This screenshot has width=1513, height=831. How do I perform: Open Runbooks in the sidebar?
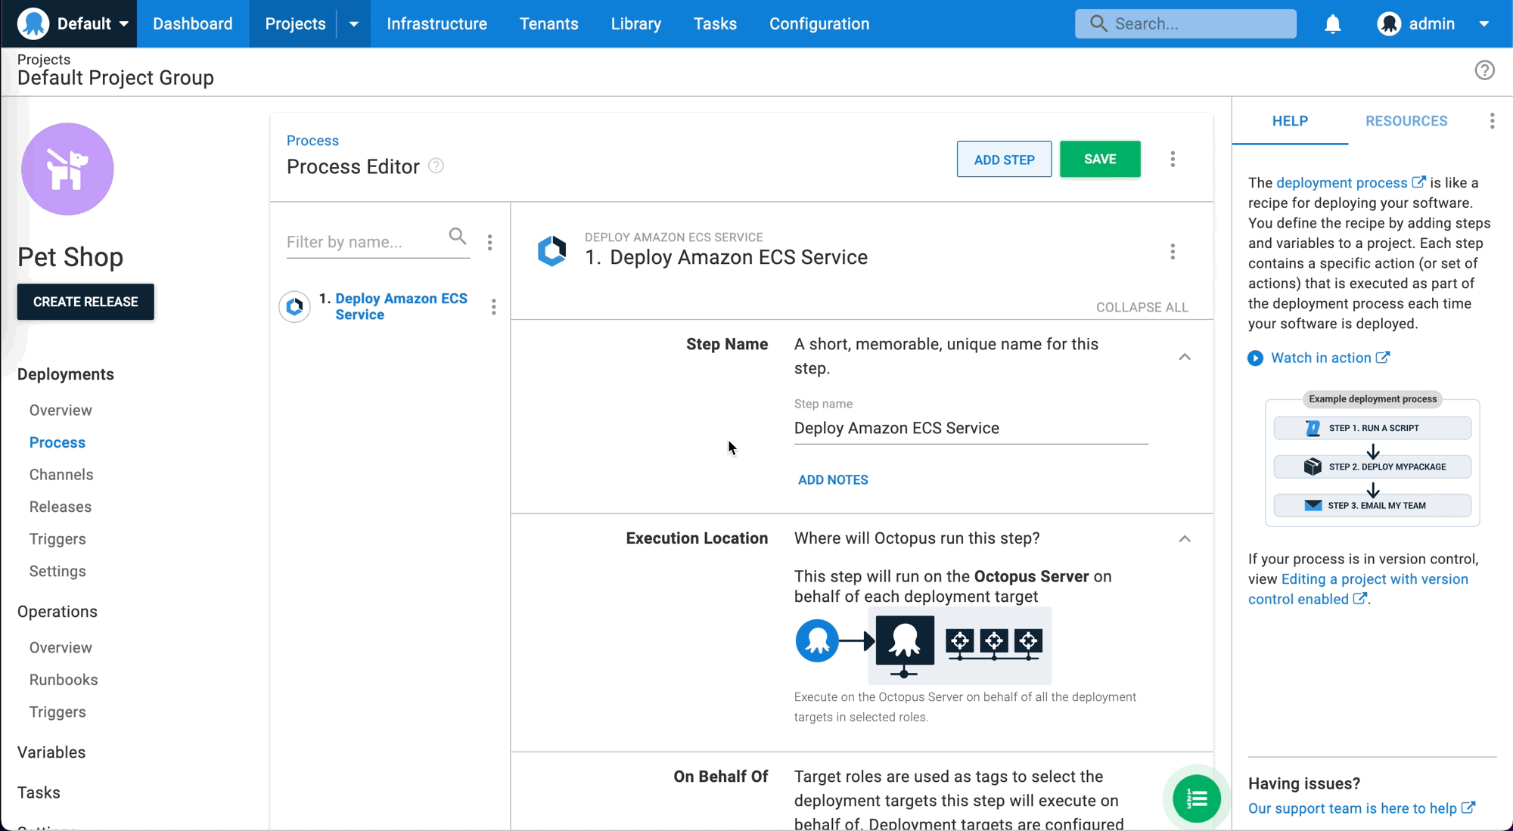64,680
